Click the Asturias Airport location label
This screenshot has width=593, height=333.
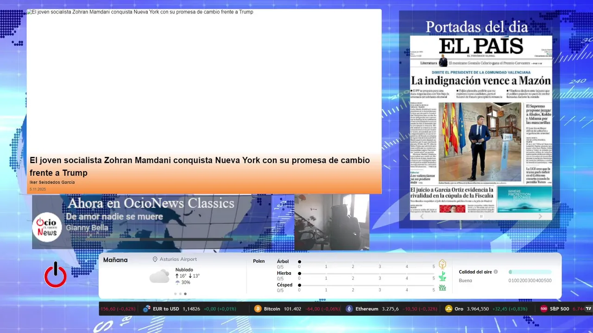click(x=178, y=259)
